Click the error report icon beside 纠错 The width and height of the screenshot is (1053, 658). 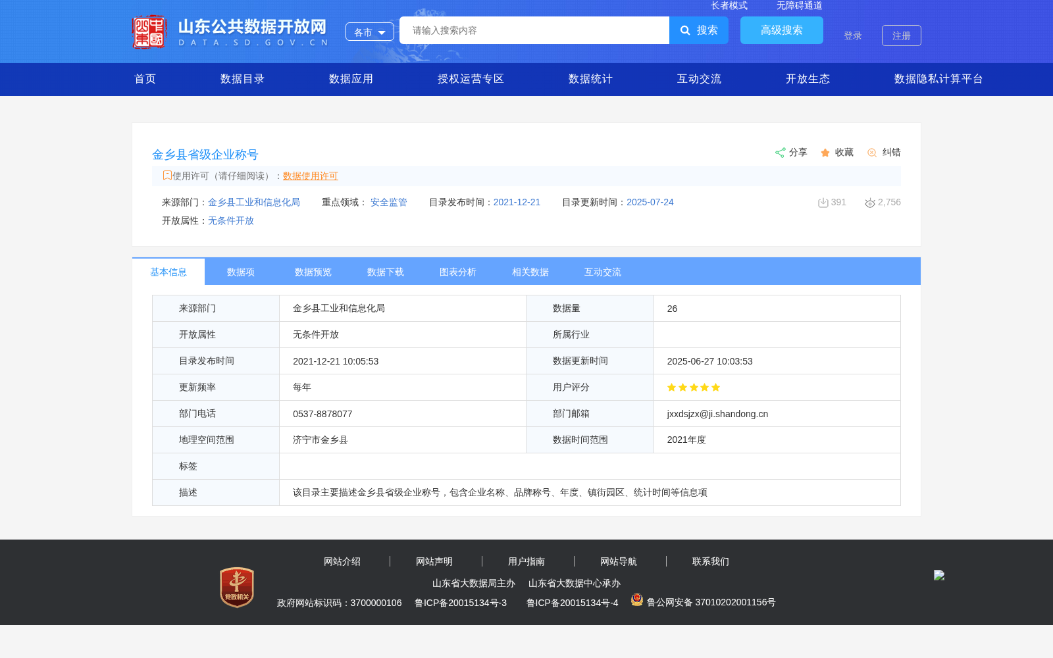click(x=872, y=153)
